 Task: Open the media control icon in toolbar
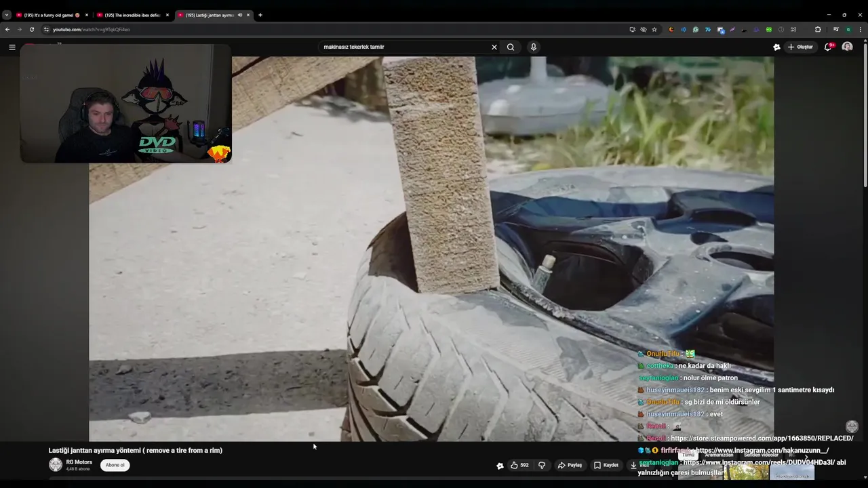pos(835,29)
